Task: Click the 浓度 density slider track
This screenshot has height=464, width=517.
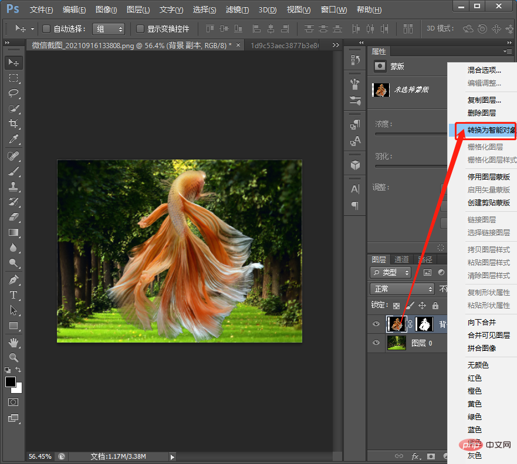Action: 411,134
